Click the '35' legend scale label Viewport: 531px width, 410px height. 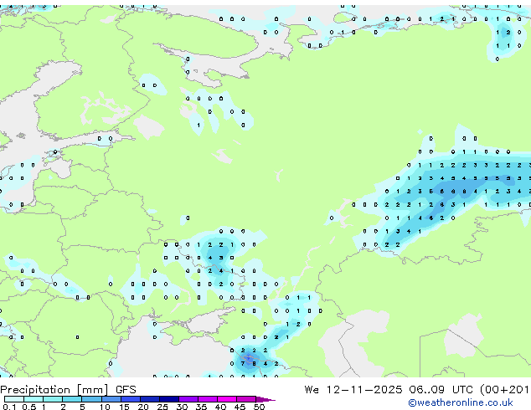(201, 407)
